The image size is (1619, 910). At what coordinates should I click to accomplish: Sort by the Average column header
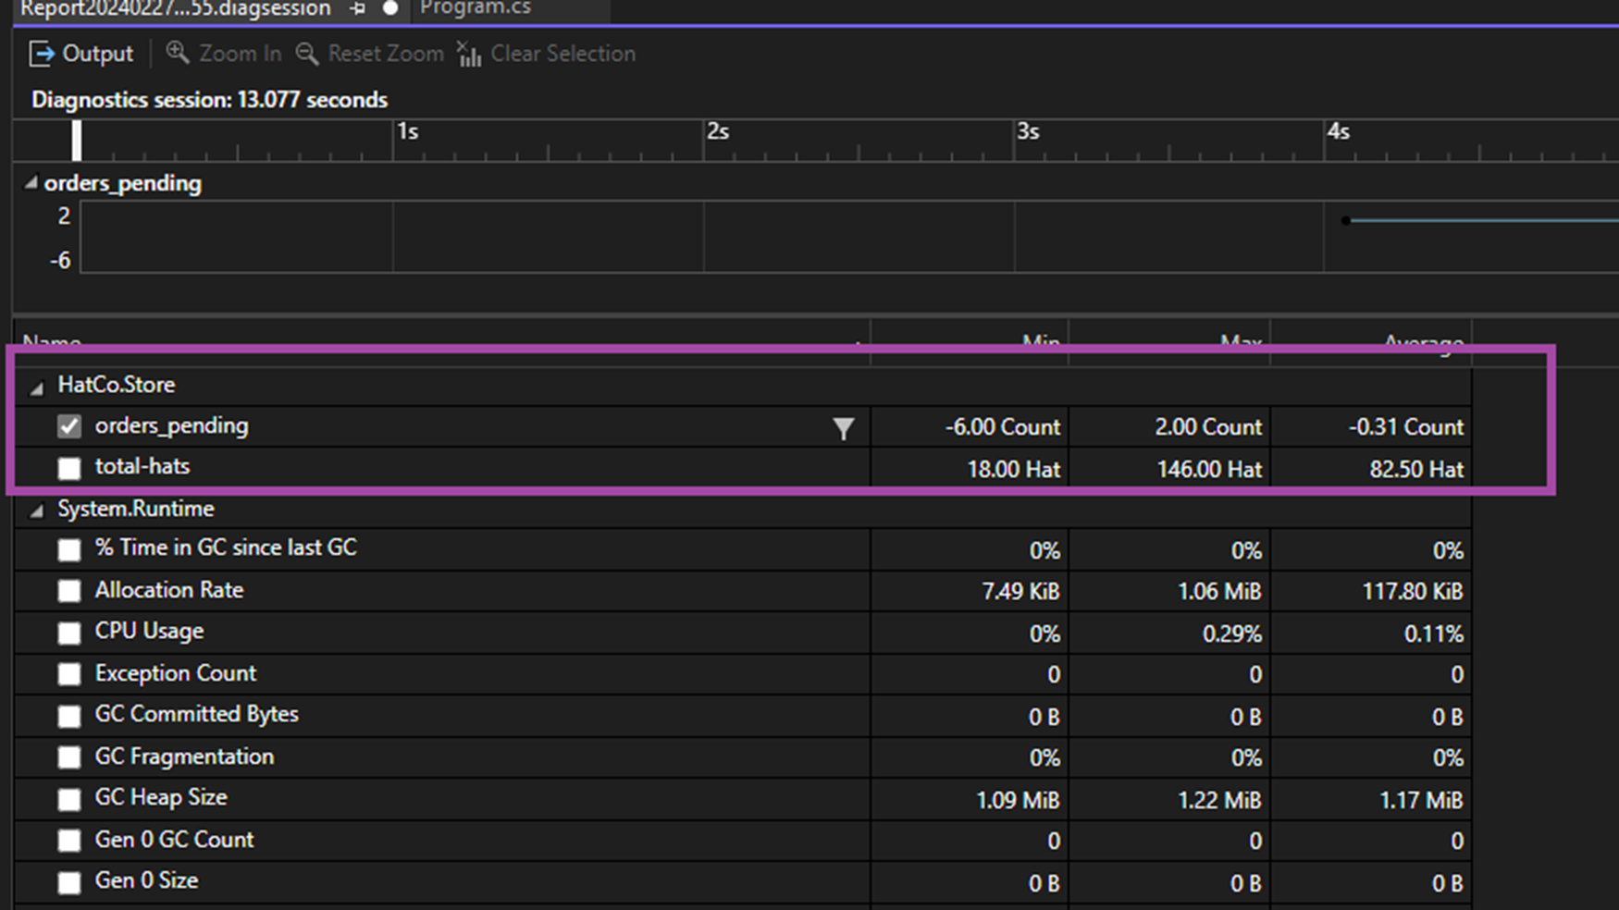pos(1423,342)
